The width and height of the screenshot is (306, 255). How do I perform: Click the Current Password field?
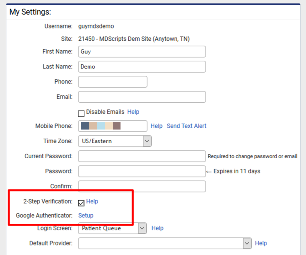click(x=141, y=156)
